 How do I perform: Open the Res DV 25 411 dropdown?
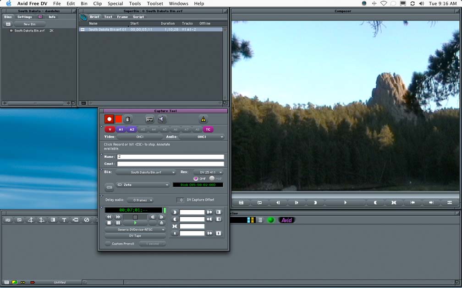click(x=208, y=172)
